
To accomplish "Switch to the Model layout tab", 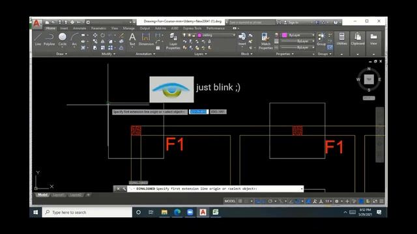I will coord(42,195).
